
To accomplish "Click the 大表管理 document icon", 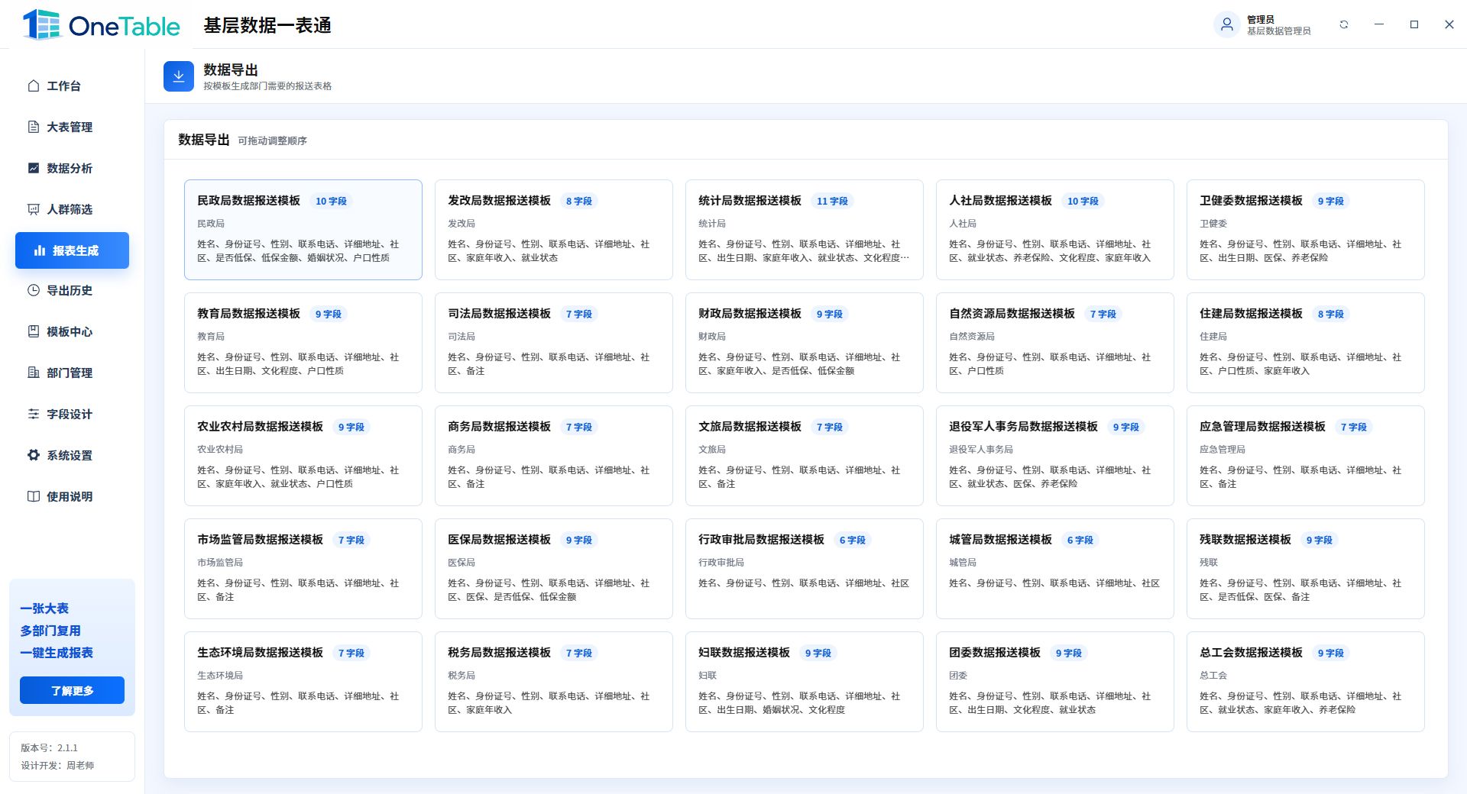I will coord(34,127).
